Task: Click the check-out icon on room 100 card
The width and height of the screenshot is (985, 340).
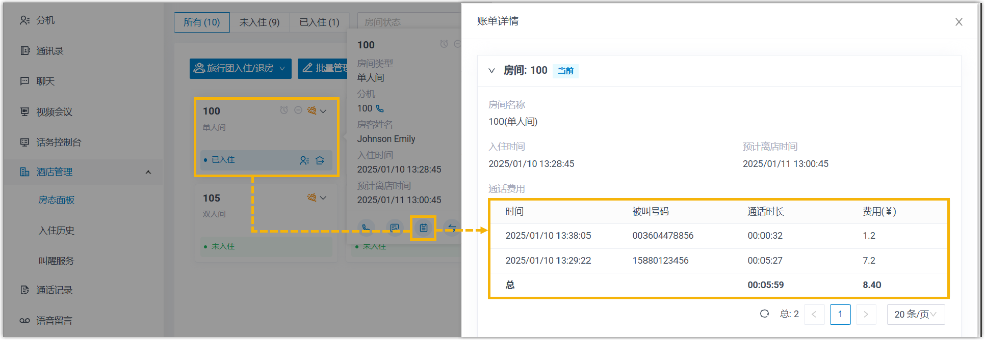Action: [x=320, y=160]
